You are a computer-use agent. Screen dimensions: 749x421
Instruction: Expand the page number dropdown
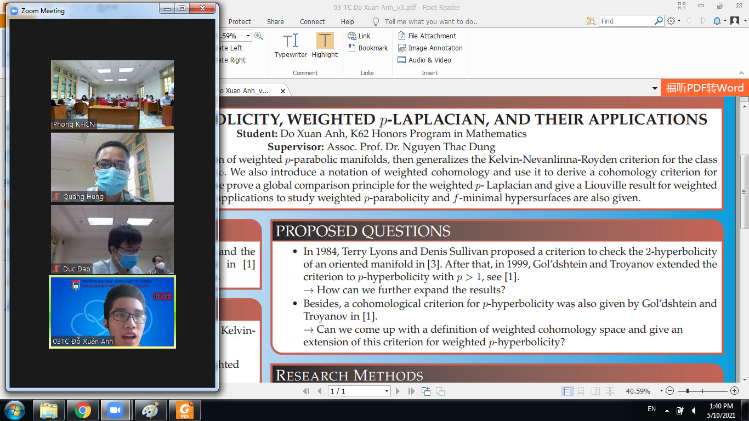tap(387, 391)
